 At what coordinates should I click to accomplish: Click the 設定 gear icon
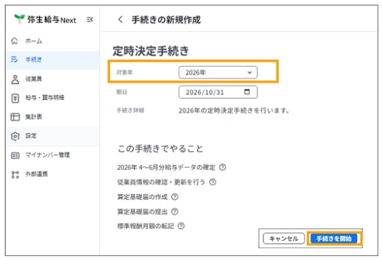(15, 136)
